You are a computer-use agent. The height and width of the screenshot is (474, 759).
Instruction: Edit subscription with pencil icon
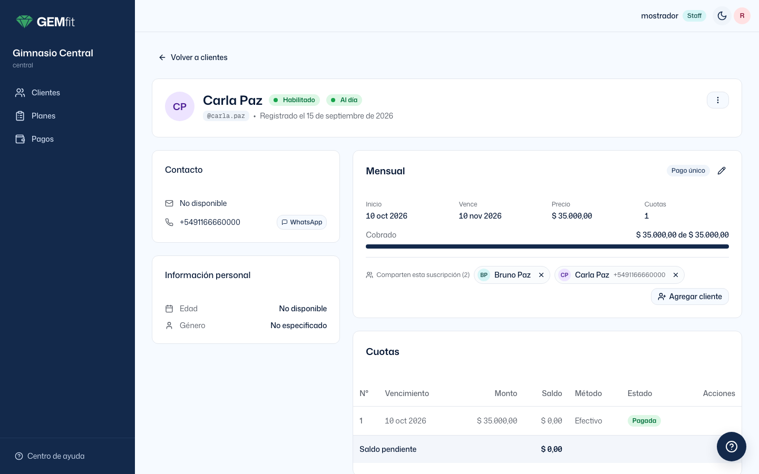(x=722, y=171)
